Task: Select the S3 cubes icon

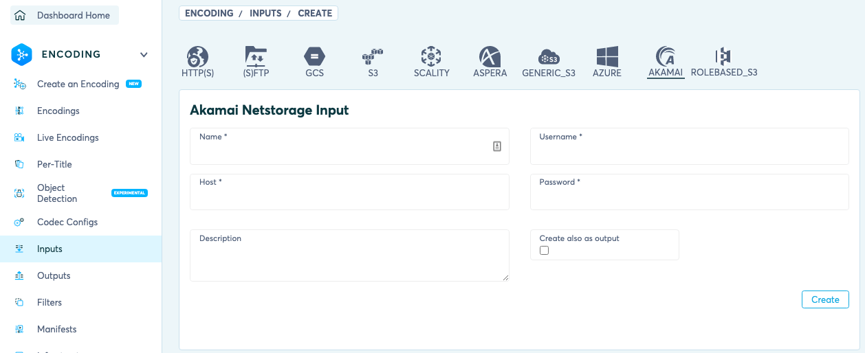Action: tap(373, 56)
